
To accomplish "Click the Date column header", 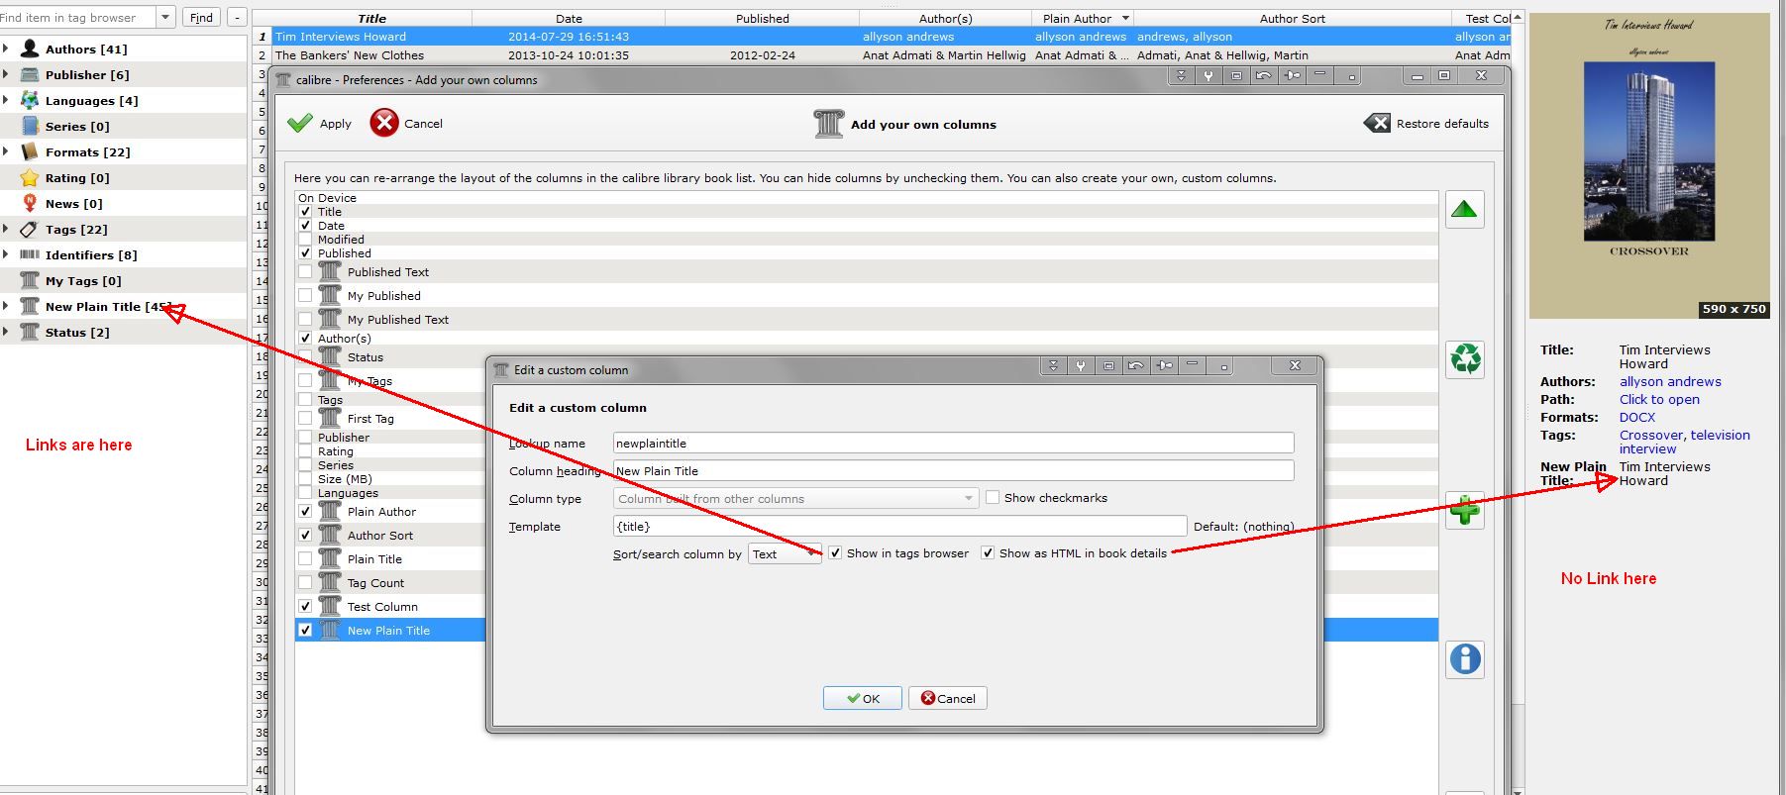I will (x=569, y=18).
